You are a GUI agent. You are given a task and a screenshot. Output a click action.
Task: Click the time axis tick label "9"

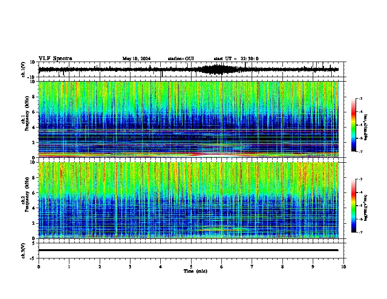(x=313, y=267)
